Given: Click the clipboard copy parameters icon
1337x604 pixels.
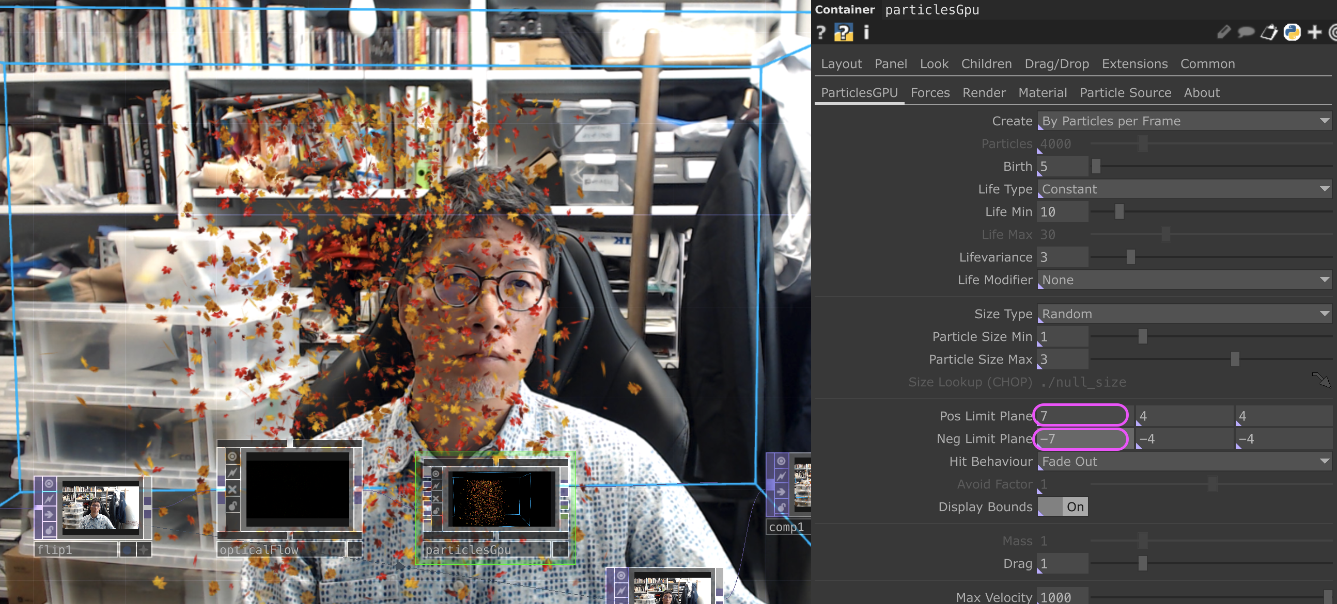Looking at the screenshot, I should click(x=1268, y=32).
